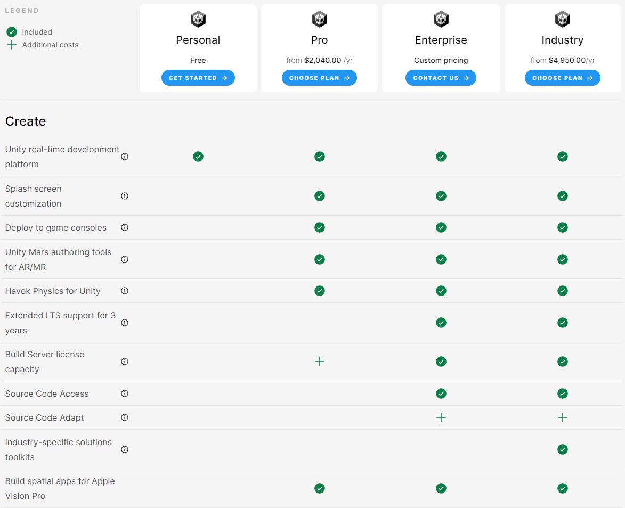Click Enterprise checkmark for Apple Vision Pro apps
Image resolution: width=625 pixels, height=508 pixels.
(441, 488)
